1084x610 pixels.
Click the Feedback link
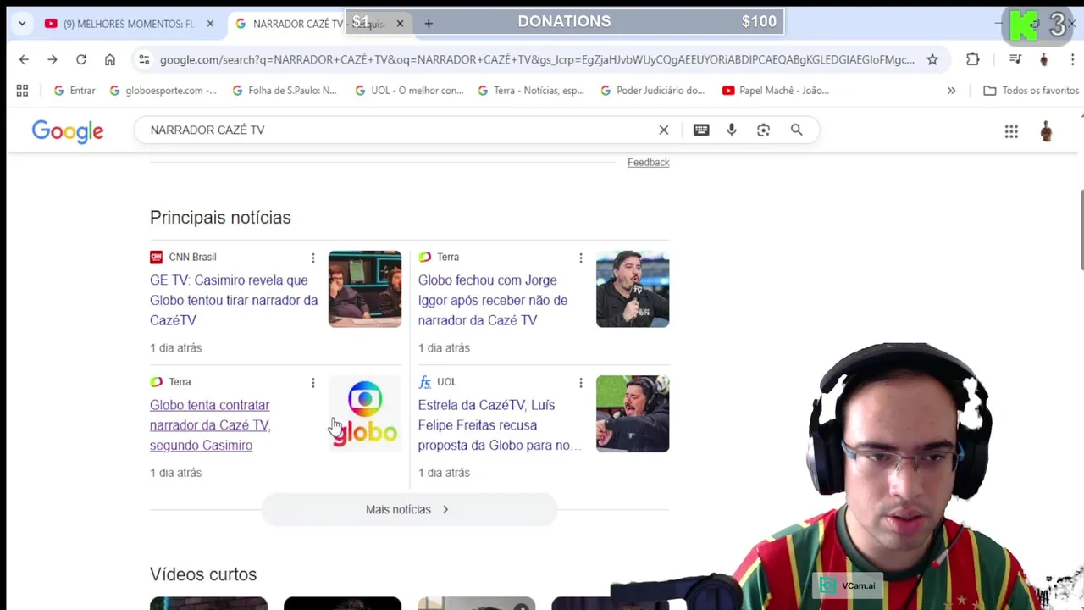648,162
